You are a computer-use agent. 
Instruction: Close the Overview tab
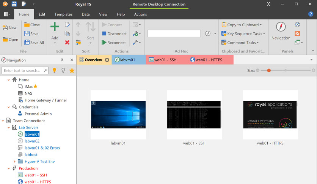107,60
